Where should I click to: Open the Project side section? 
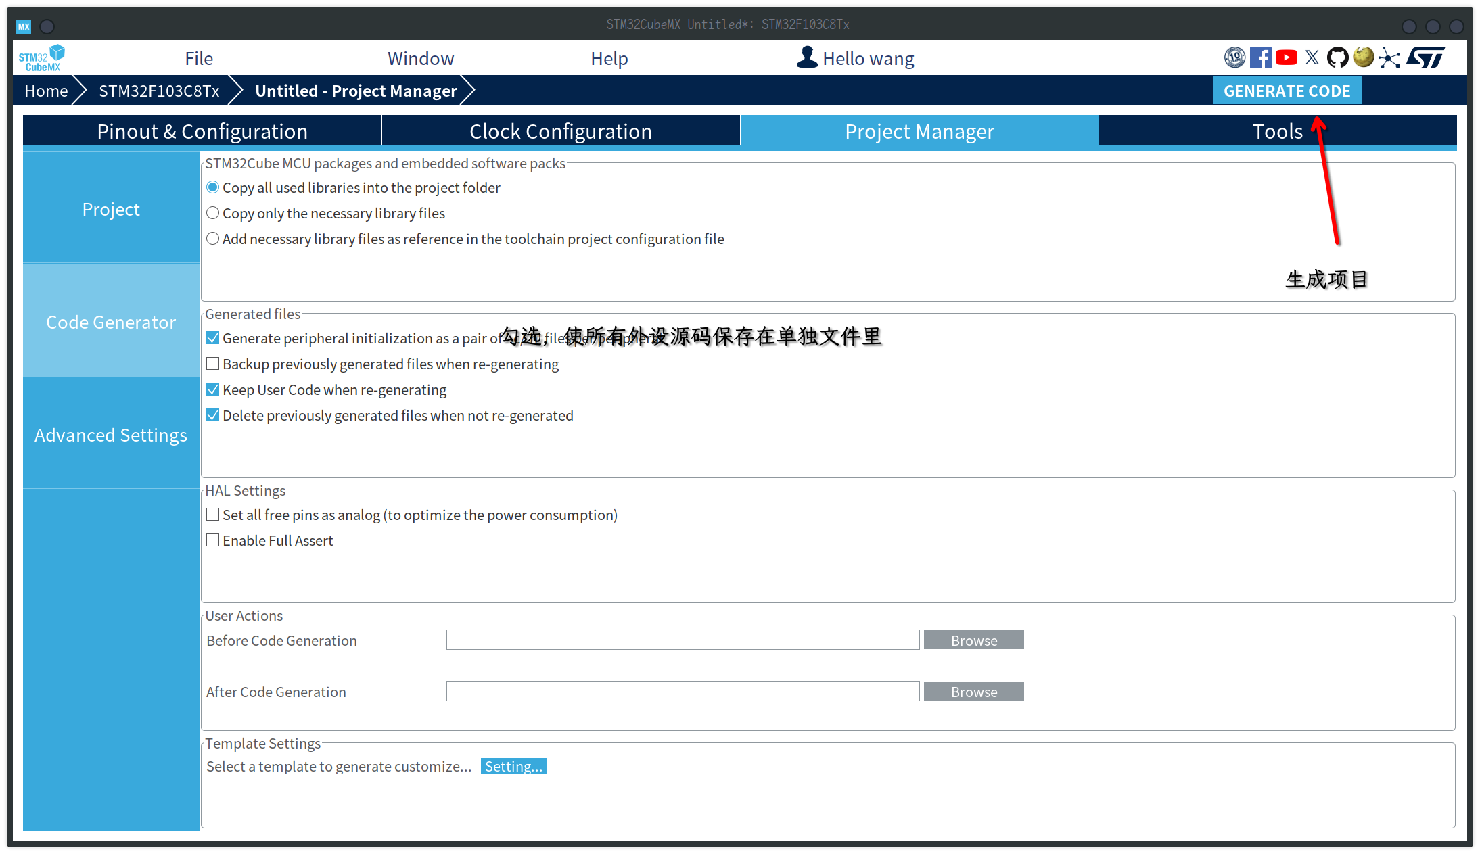[x=111, y=209]
